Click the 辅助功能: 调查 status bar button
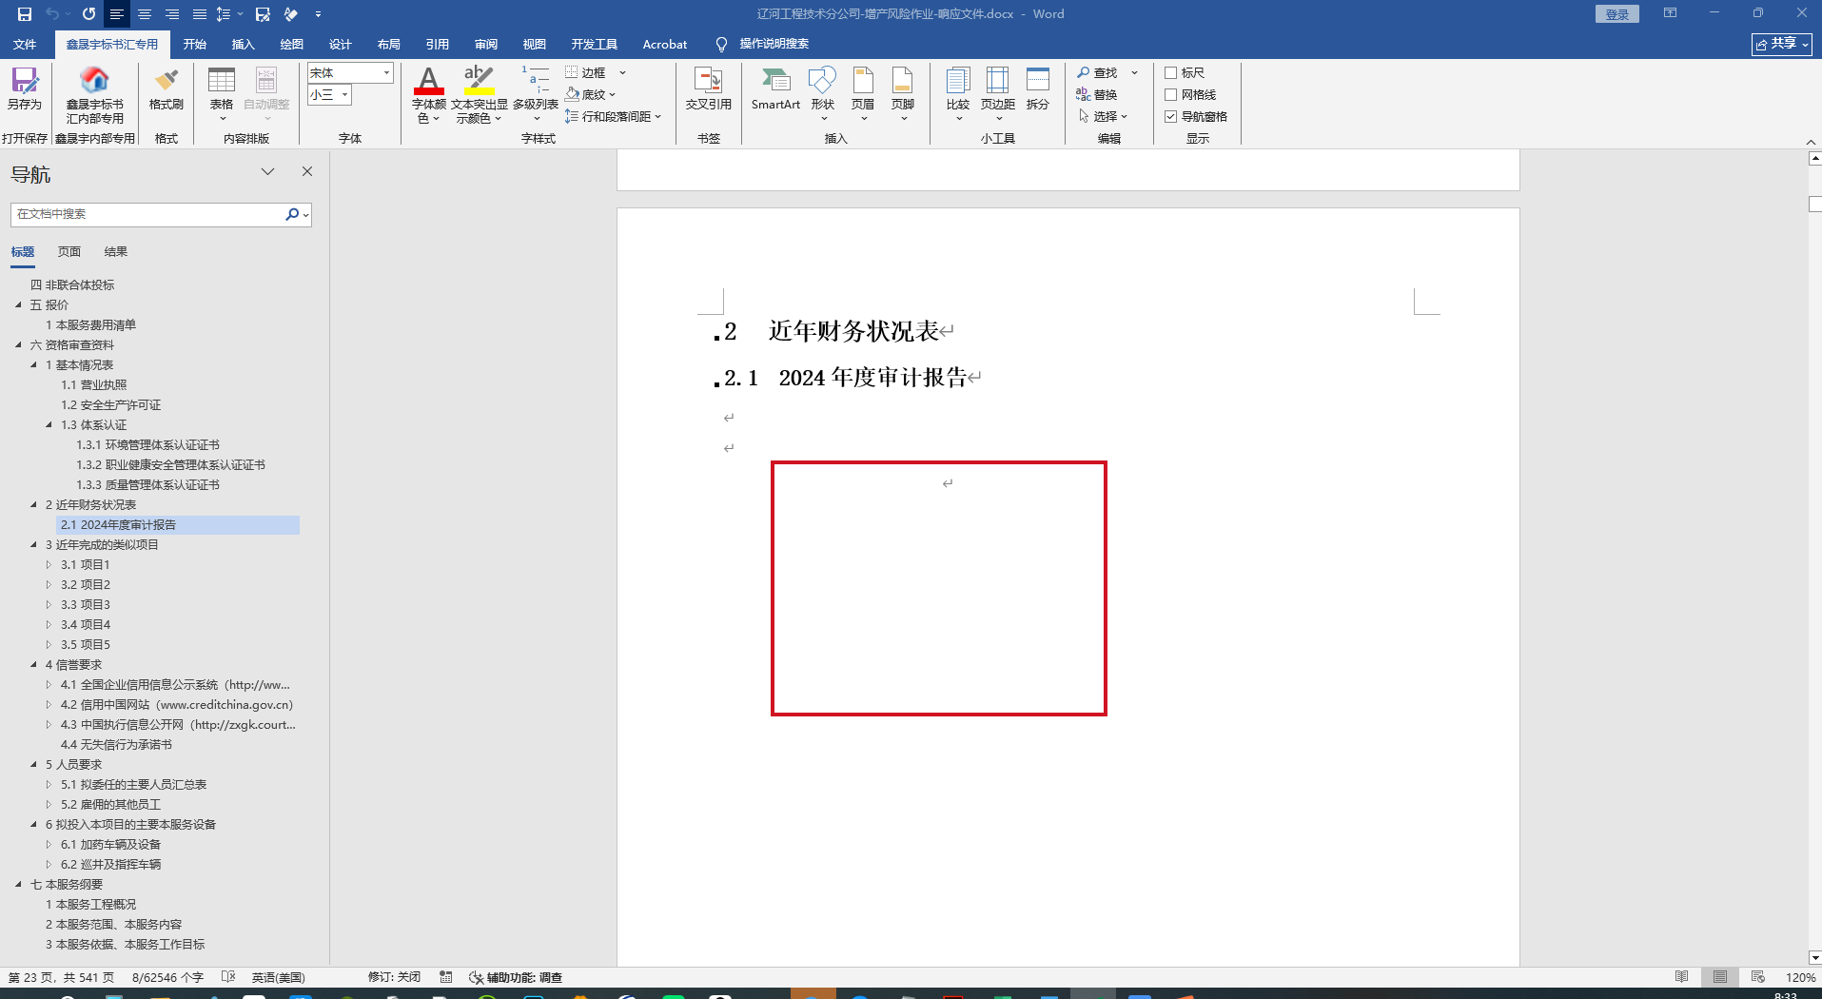 click(x=516, y=977)
